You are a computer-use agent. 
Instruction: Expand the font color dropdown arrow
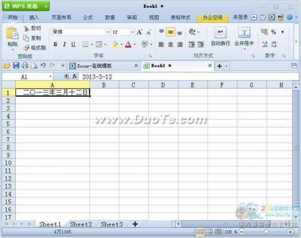coord(135,45)
